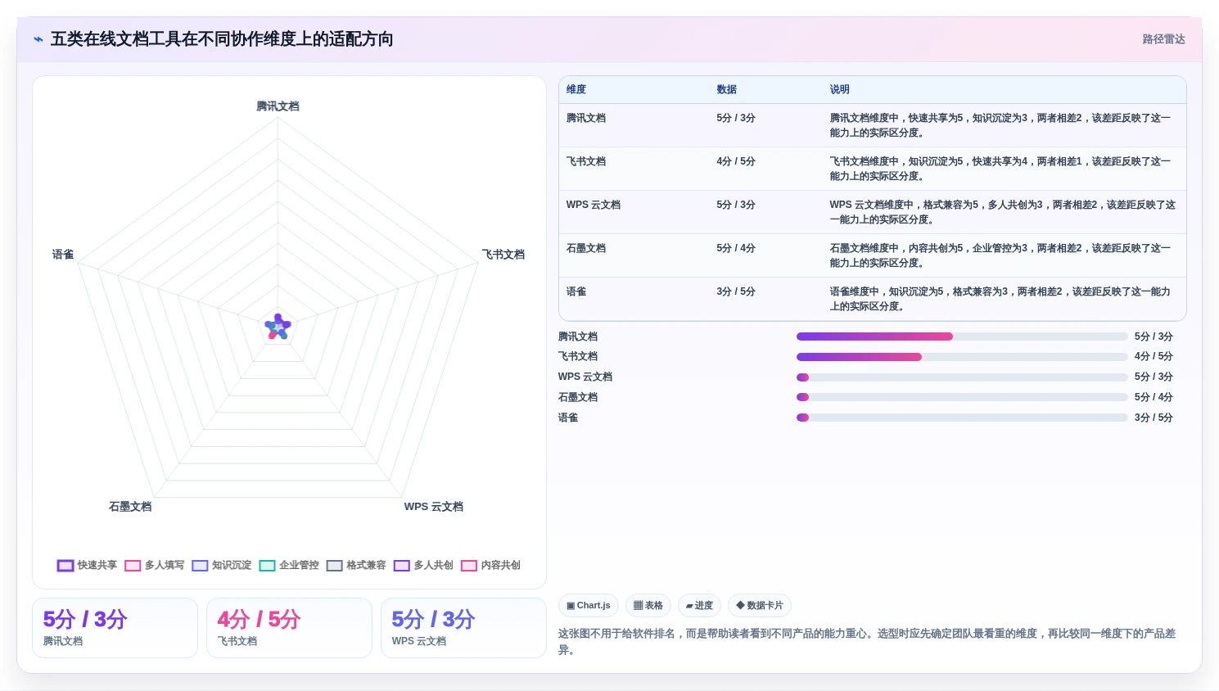
Task: Click the WPS 云文档 axis label on radar chart
Action: [x=434, y=507]
